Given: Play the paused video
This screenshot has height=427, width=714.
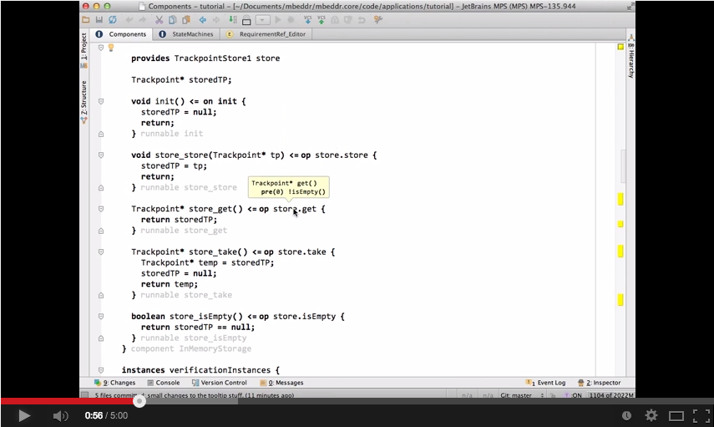Looking at the screenshot, I should coord(24,415).
